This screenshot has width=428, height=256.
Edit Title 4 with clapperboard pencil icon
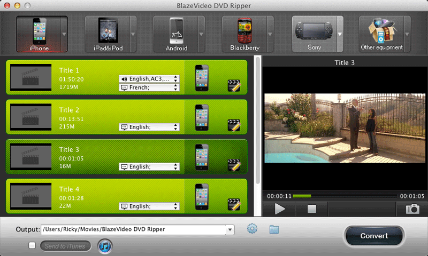[x=234, y=204]
